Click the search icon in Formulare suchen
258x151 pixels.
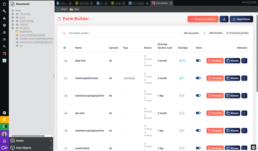pos(64,33)
